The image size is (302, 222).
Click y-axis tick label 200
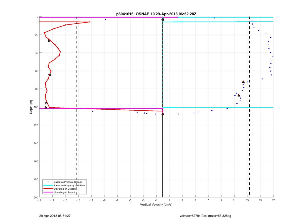click(36, 197)
